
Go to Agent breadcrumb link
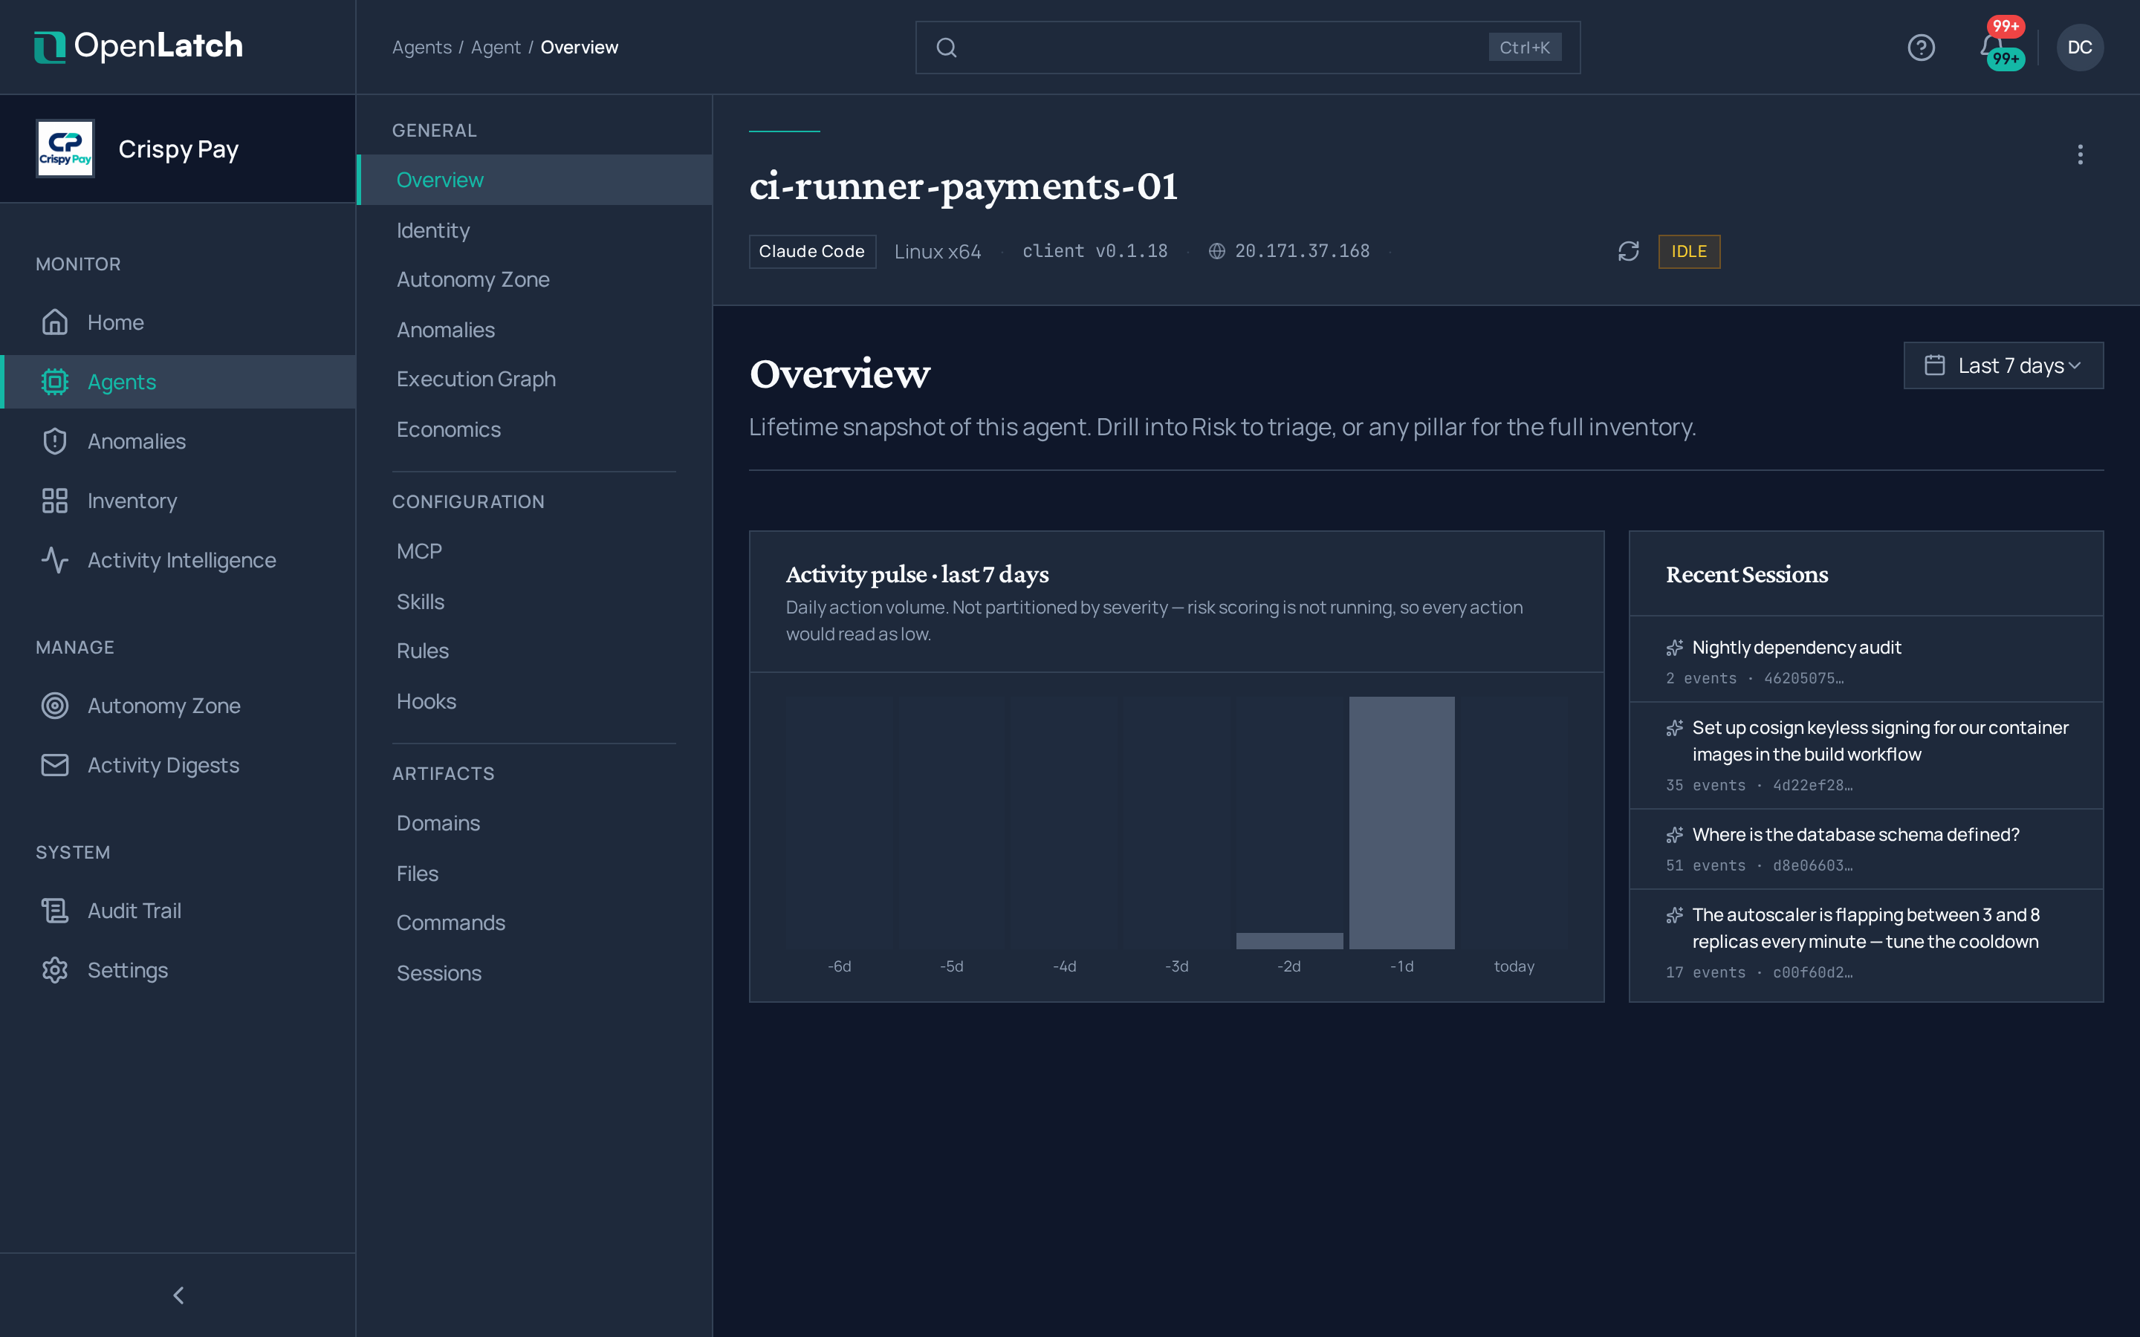[x=495, y=48]
